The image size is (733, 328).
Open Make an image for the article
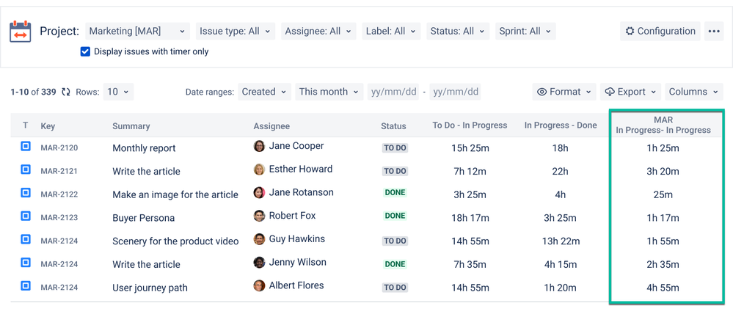175,195
